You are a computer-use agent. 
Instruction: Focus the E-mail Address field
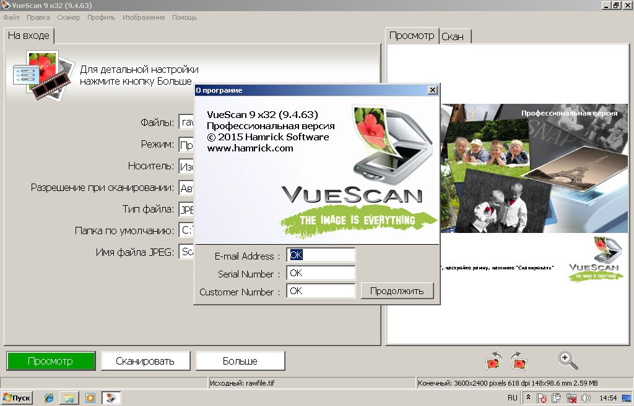tap(321, 255)
